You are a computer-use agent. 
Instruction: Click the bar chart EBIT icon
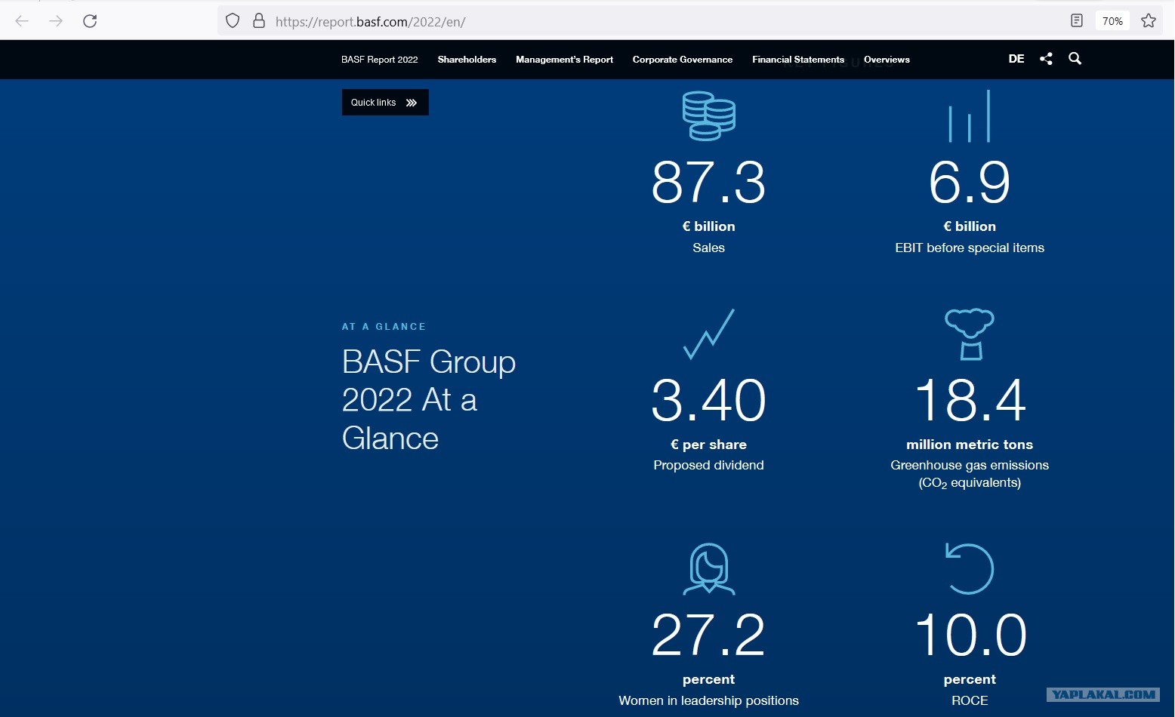970,116
